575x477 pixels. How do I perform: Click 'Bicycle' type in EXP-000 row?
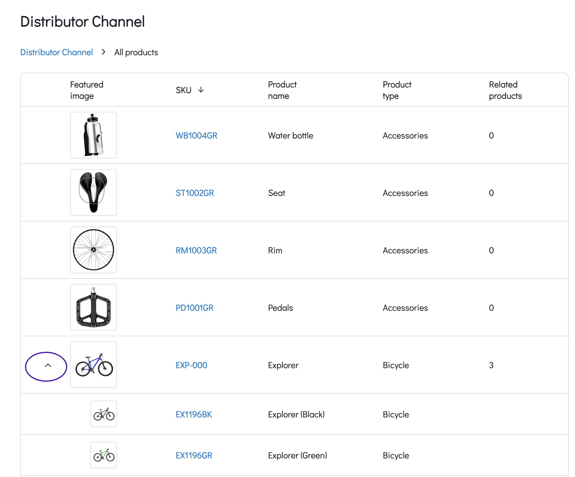(396, 365)
